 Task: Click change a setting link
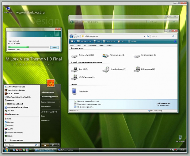[x=85, y=107]
